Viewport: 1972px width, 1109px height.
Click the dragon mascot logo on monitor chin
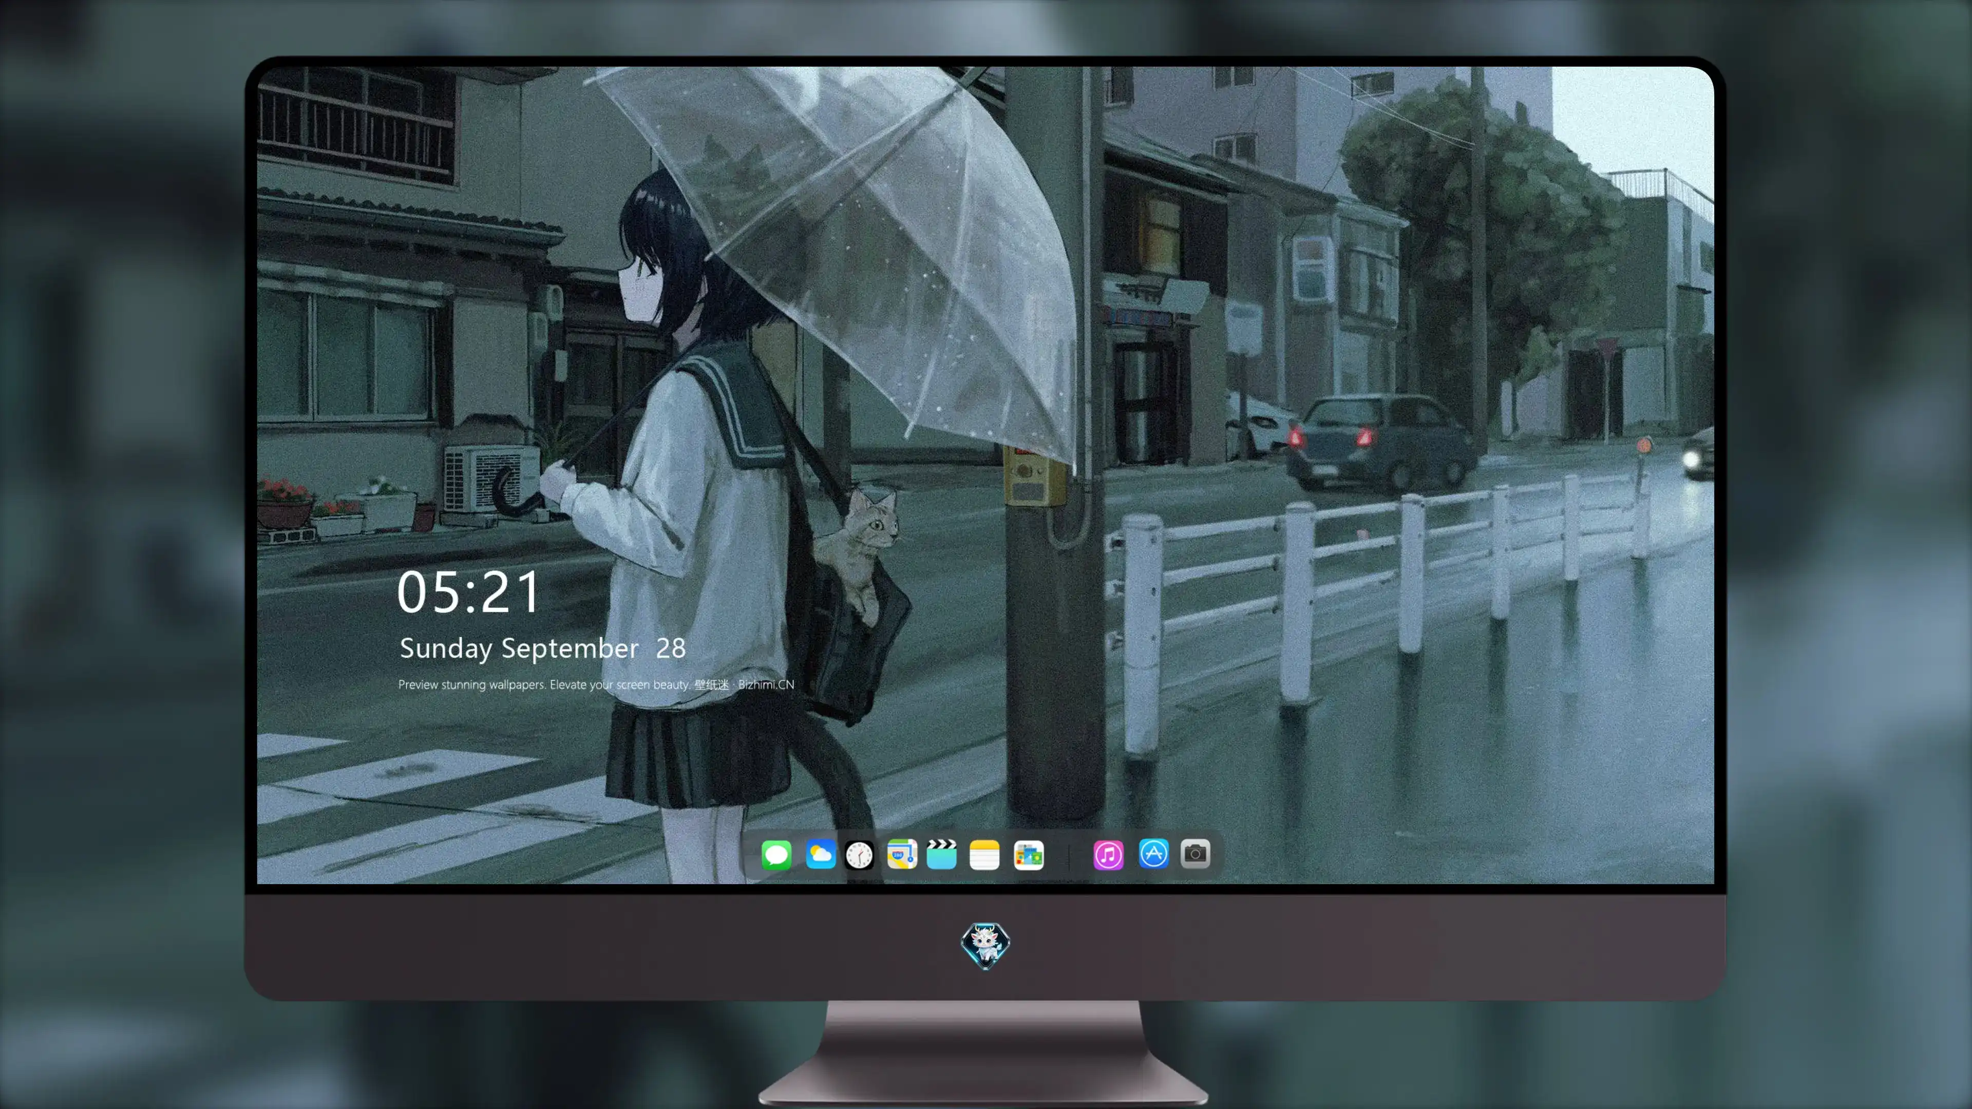[x=985, y=946]
